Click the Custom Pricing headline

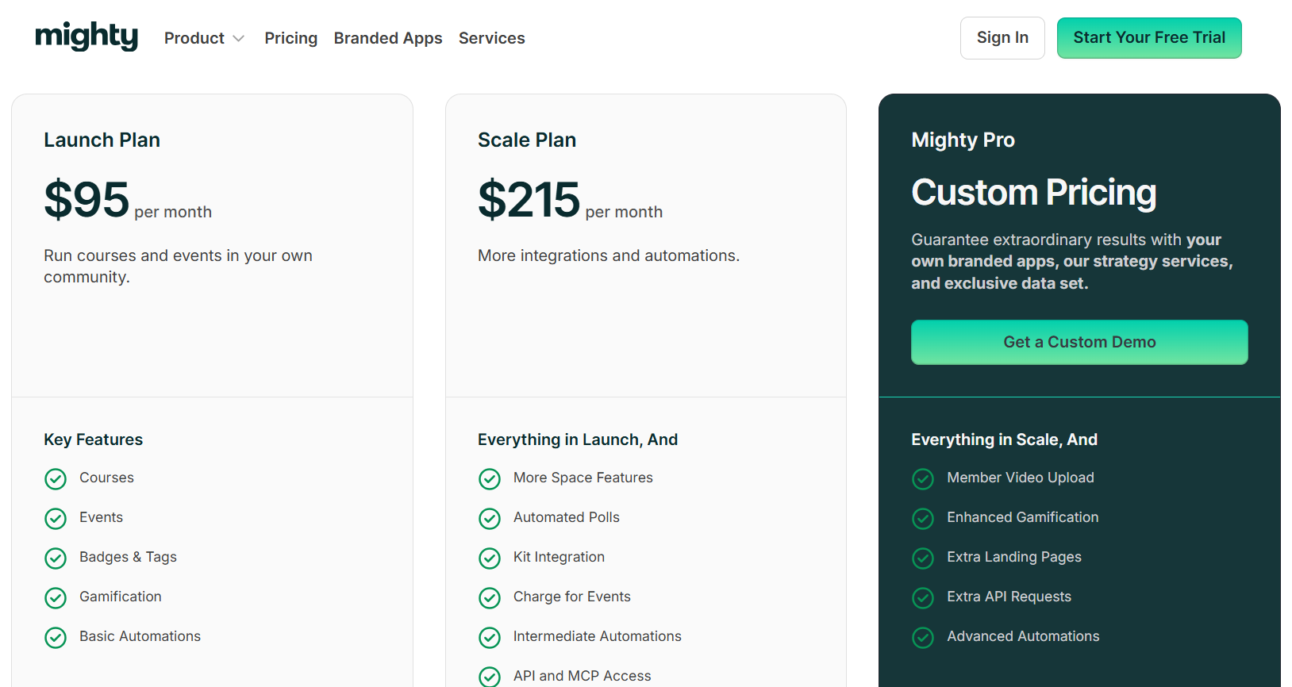pyautogui.click(x=1034, y=193)
